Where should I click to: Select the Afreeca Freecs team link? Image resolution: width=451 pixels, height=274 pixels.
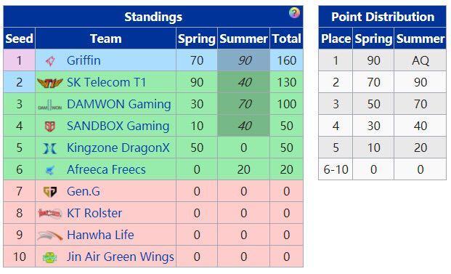[106, 169]
